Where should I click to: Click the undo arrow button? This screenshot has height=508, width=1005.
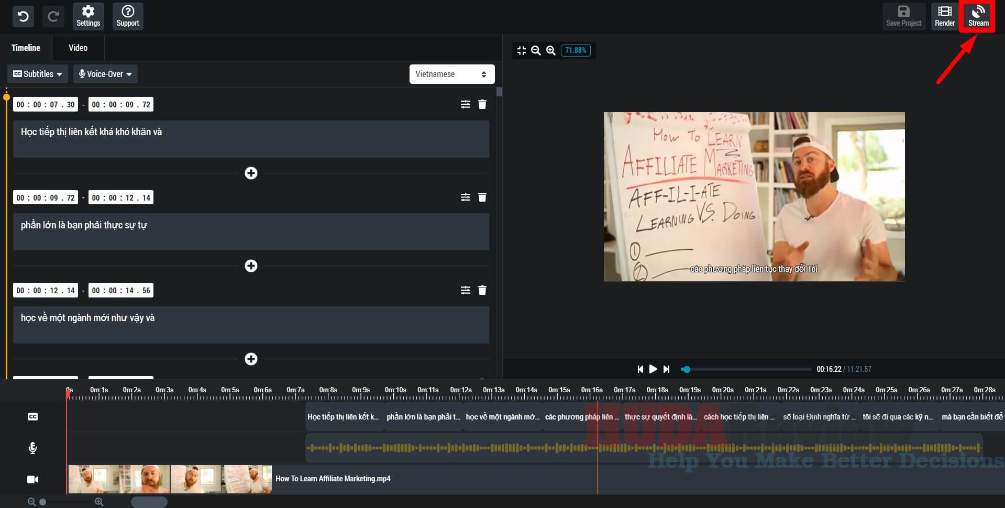(x=23, y=16)
